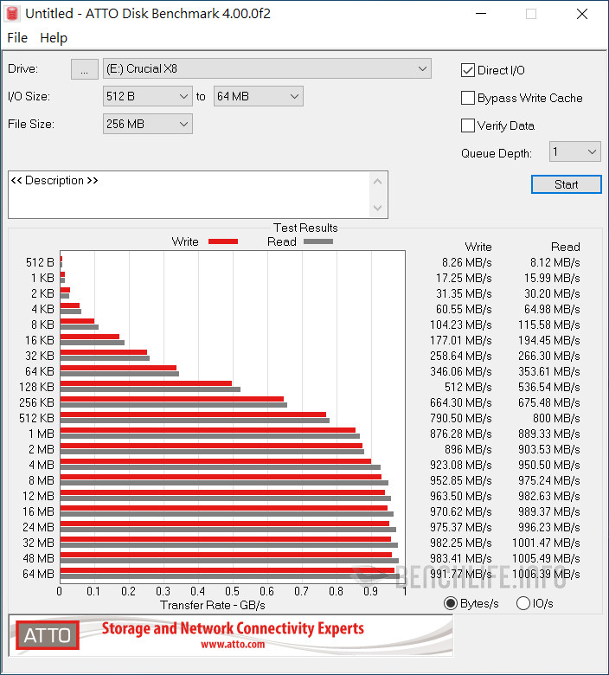Switch results to IO/s display

(x=522, y=603)
